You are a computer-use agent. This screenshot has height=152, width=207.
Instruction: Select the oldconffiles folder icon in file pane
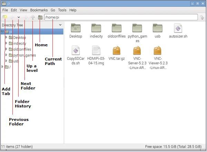click(x=117, y=28)
